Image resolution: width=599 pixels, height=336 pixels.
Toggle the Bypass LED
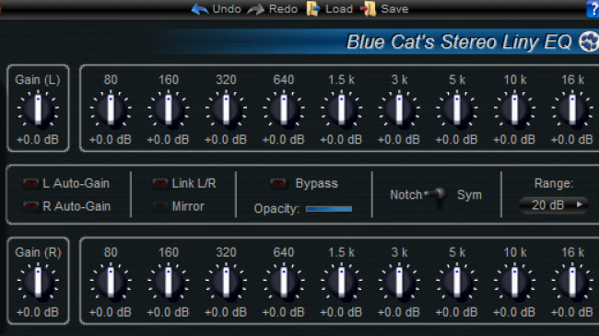(x=278, y=183)
